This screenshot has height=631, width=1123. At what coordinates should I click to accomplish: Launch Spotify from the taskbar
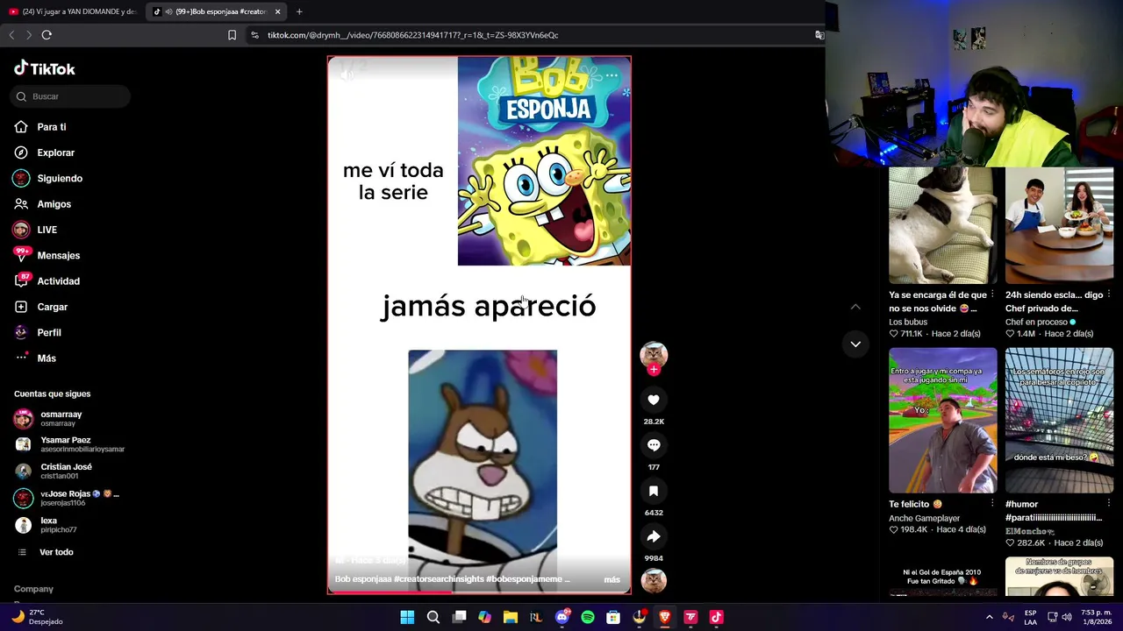pyautogui.click(x=588, y=617)
